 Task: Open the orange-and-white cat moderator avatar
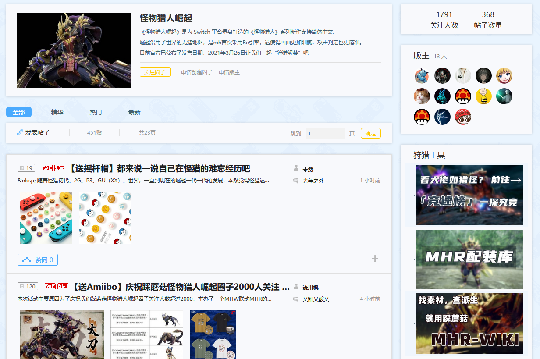(x=422, y=96)
